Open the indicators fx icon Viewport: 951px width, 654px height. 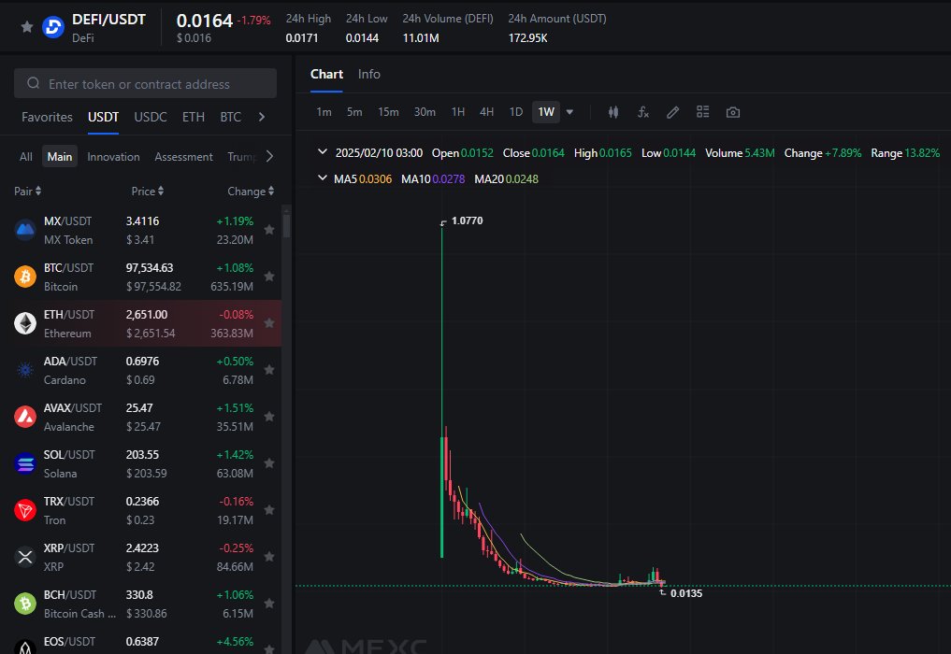pyautogui.click(x=643, y=112)
